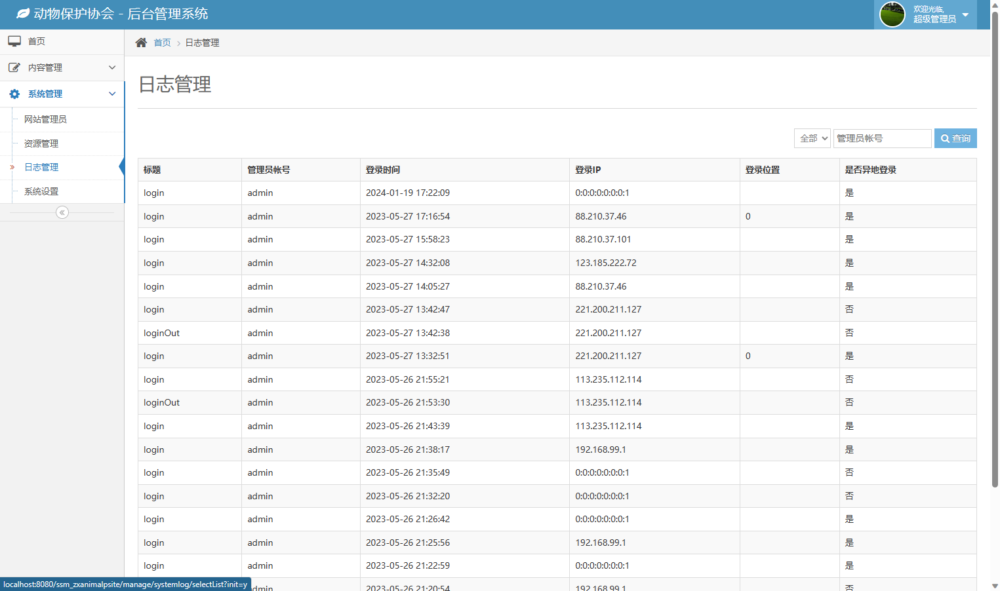Image resolution: width=1000 pixels, height=591 pixels.
Task: Open 网站管理员 in sidebar
Action: (45, 119)
